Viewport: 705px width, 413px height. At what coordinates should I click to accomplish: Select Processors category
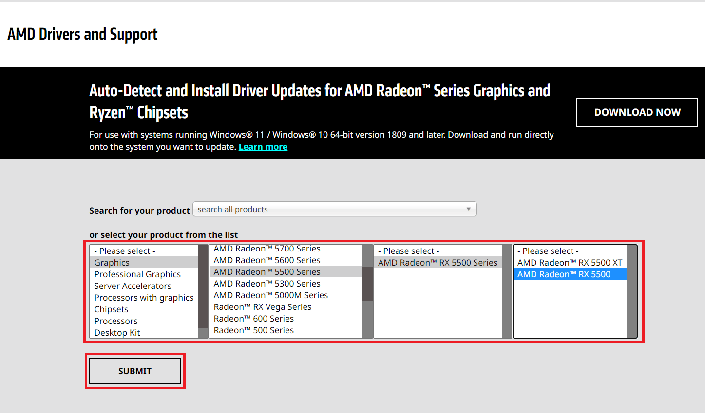coord(144,321)
